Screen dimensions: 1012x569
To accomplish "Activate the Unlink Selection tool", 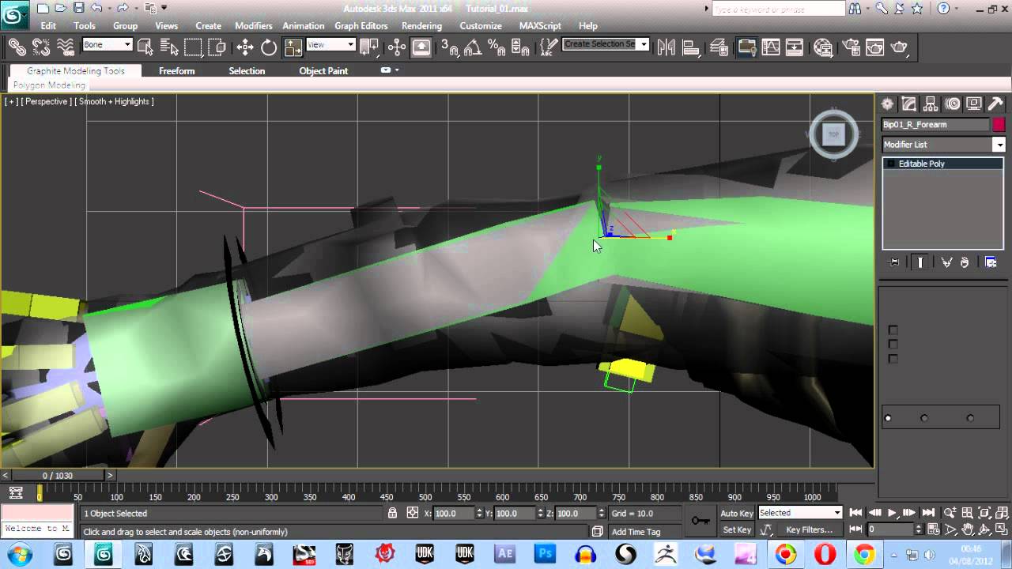I will [41, 47].
